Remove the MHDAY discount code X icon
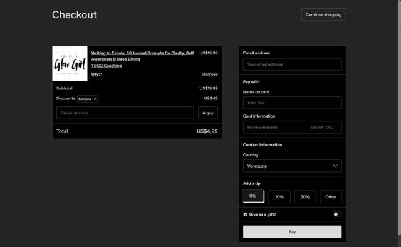 point(95,99)
